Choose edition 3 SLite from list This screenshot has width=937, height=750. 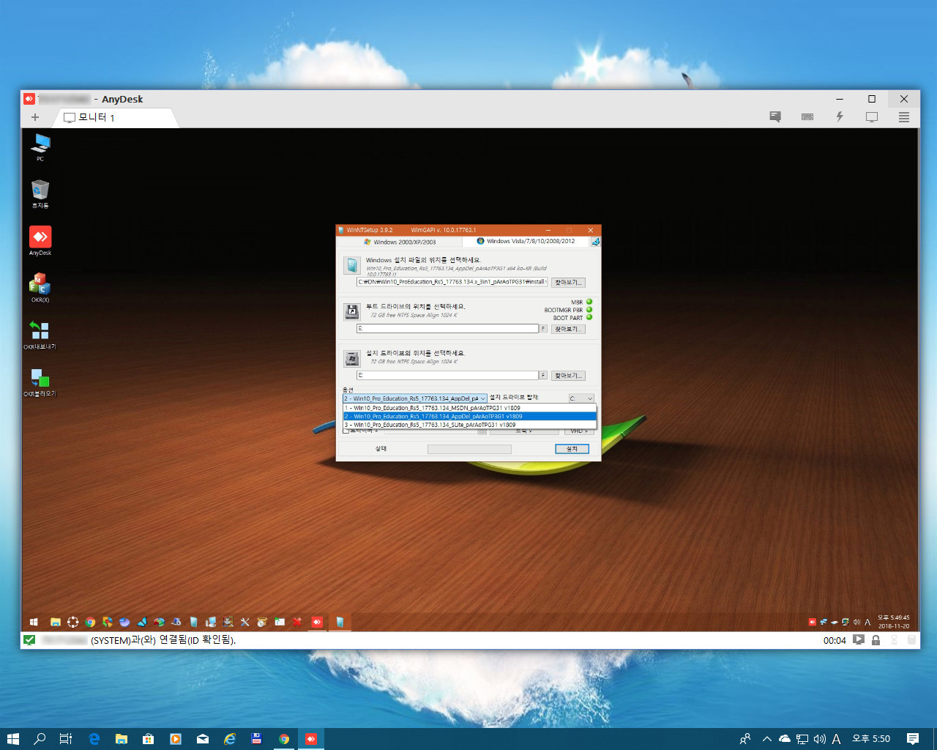pos(470,425)
